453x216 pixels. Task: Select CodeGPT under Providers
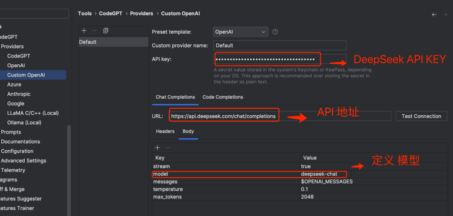pos(19,56)
